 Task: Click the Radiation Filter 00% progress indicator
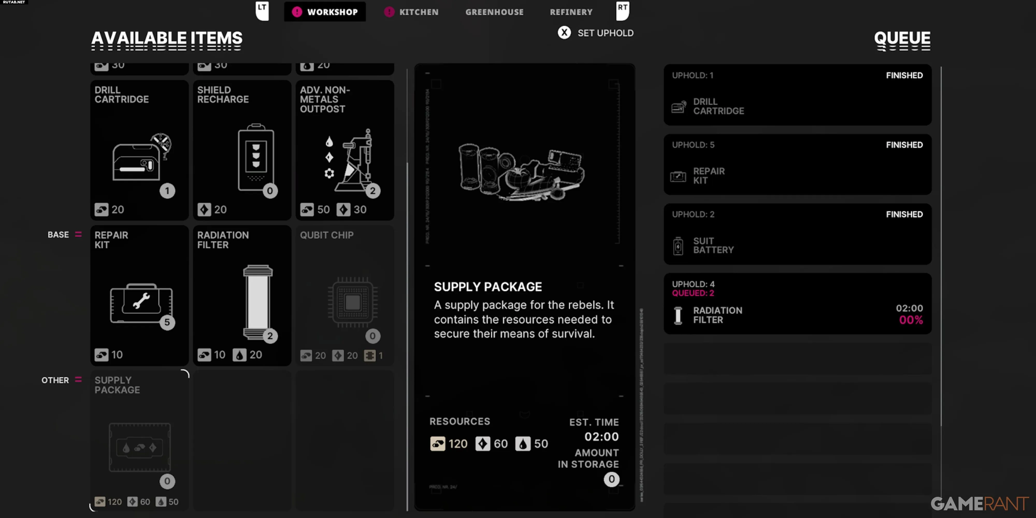tap(911, 320)
